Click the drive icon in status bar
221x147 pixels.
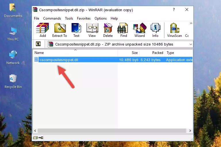coord(35,138)
